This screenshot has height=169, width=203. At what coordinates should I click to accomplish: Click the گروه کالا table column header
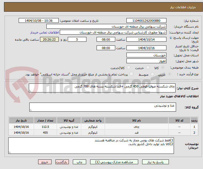pos(69,120)
